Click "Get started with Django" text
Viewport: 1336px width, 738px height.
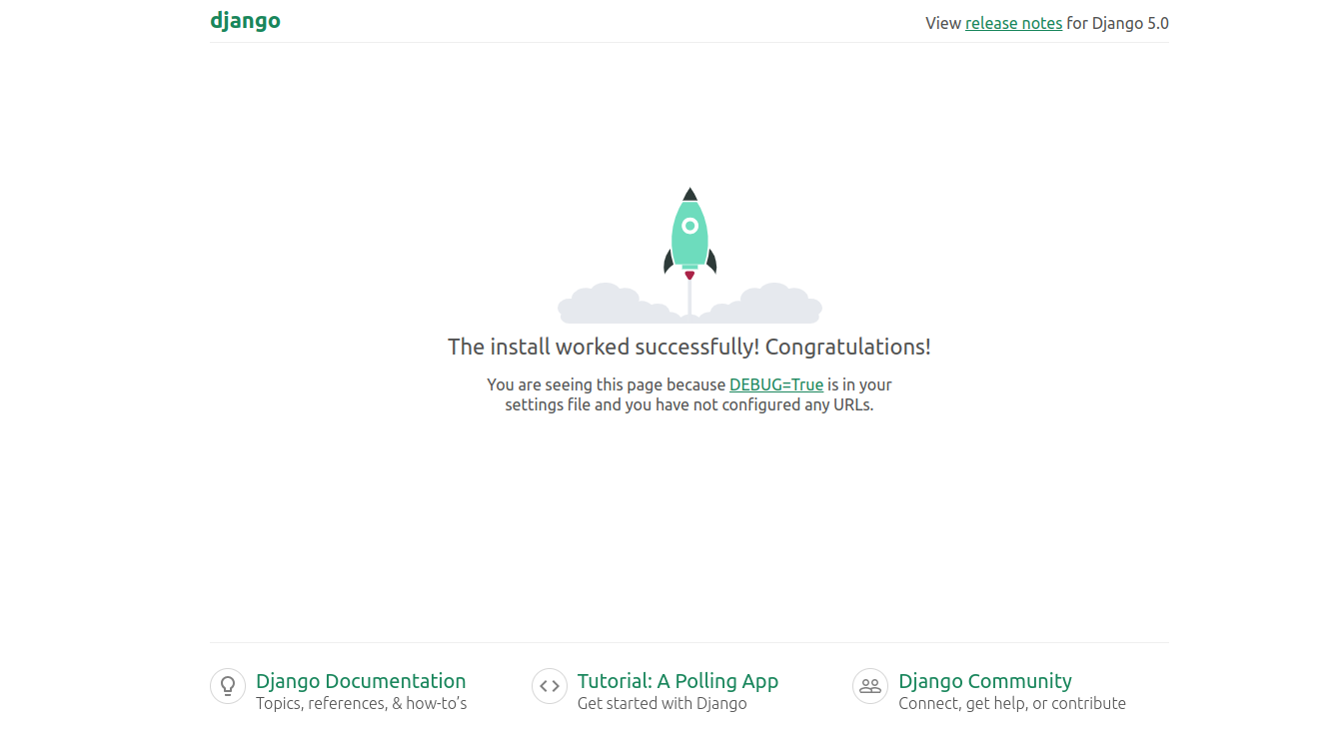pyautogui.click(x=662, y=703)
